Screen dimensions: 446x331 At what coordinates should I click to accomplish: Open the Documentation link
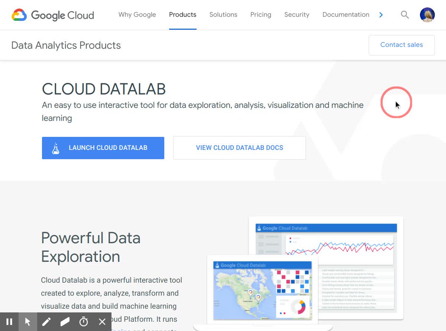(x=346, y=15)
